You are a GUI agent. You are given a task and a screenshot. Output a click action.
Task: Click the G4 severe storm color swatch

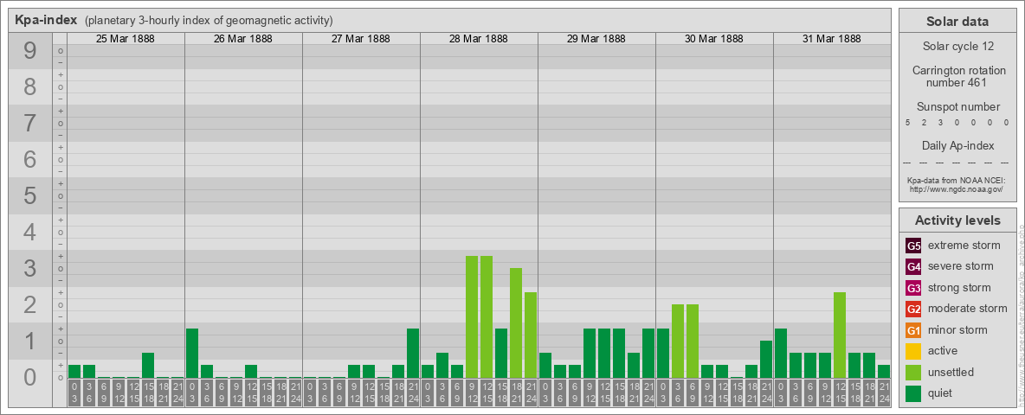913,266
